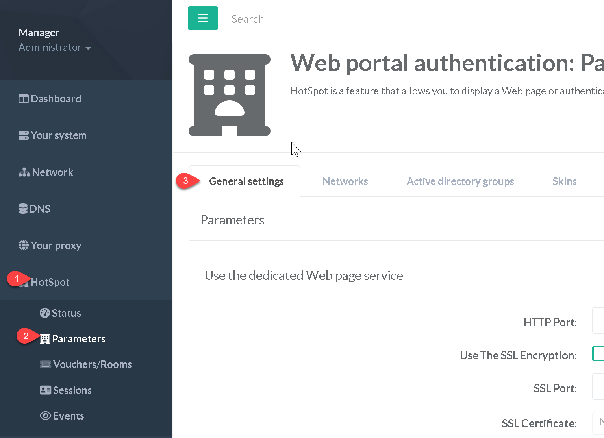This screenshot has width=604, height=438.
Task: Open HotSpot Parameters page
Action: (73, 339)
